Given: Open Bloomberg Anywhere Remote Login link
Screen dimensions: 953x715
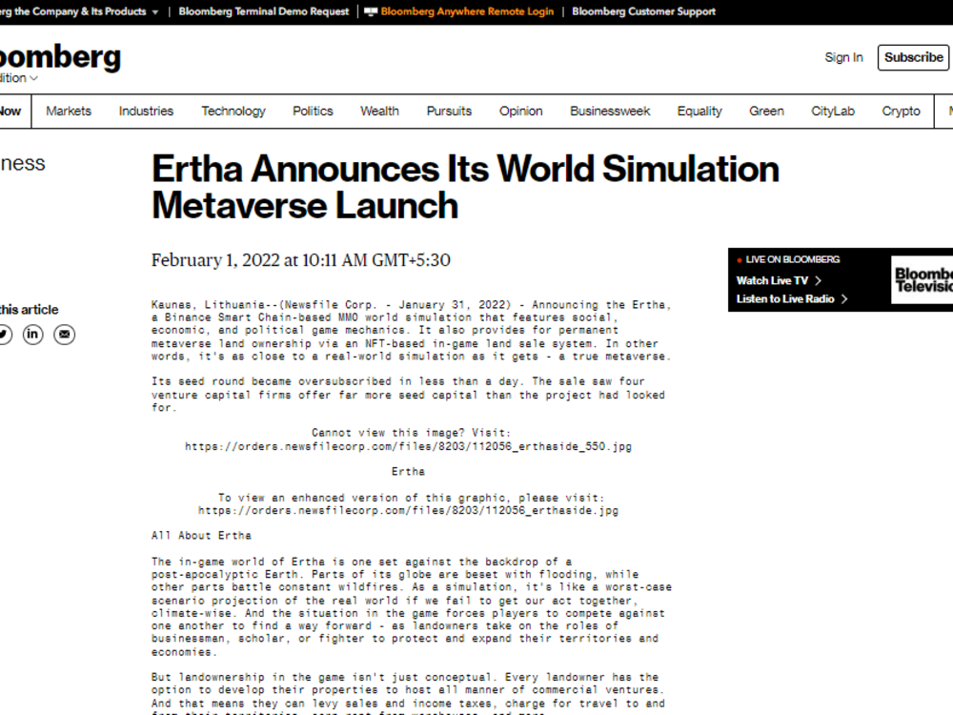Looking at the screenshot, I should (x=467, y=11).
